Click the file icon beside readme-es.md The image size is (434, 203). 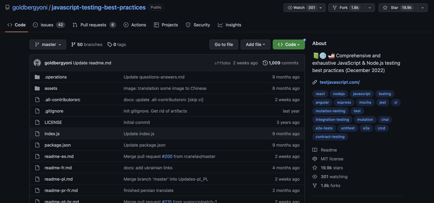pos(37,156)
